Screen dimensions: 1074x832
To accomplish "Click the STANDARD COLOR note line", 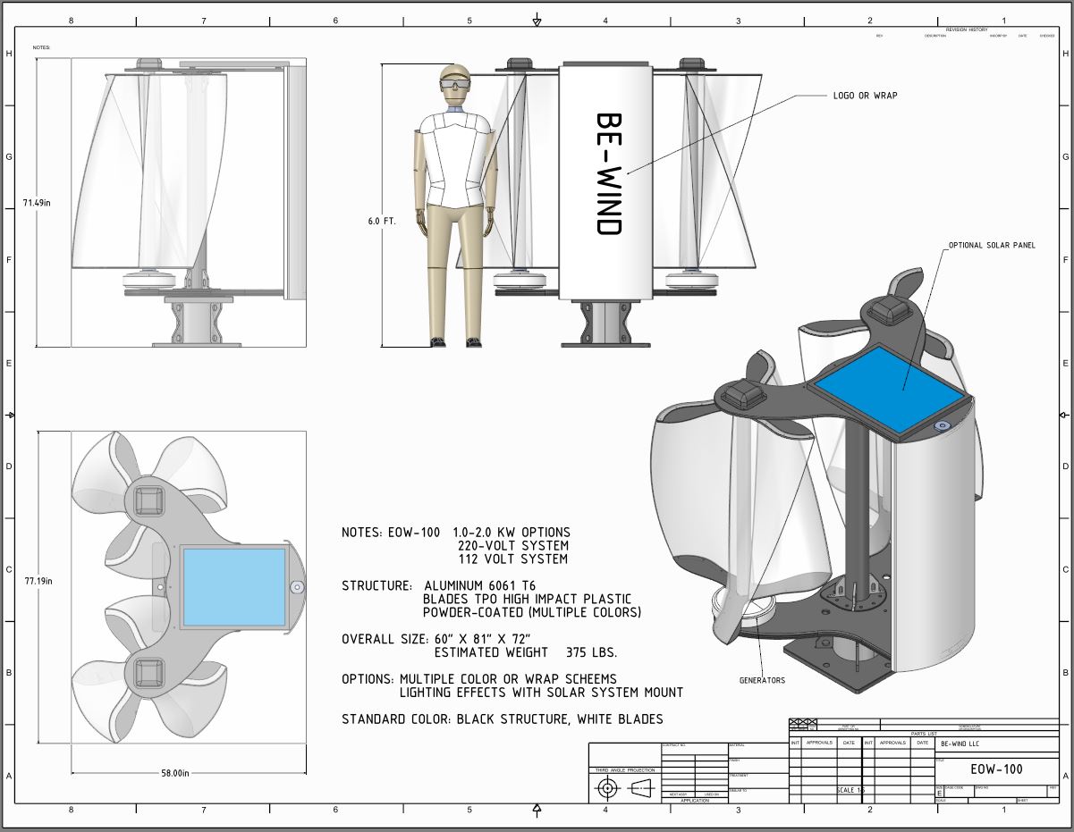I will (x=503, y=719).
